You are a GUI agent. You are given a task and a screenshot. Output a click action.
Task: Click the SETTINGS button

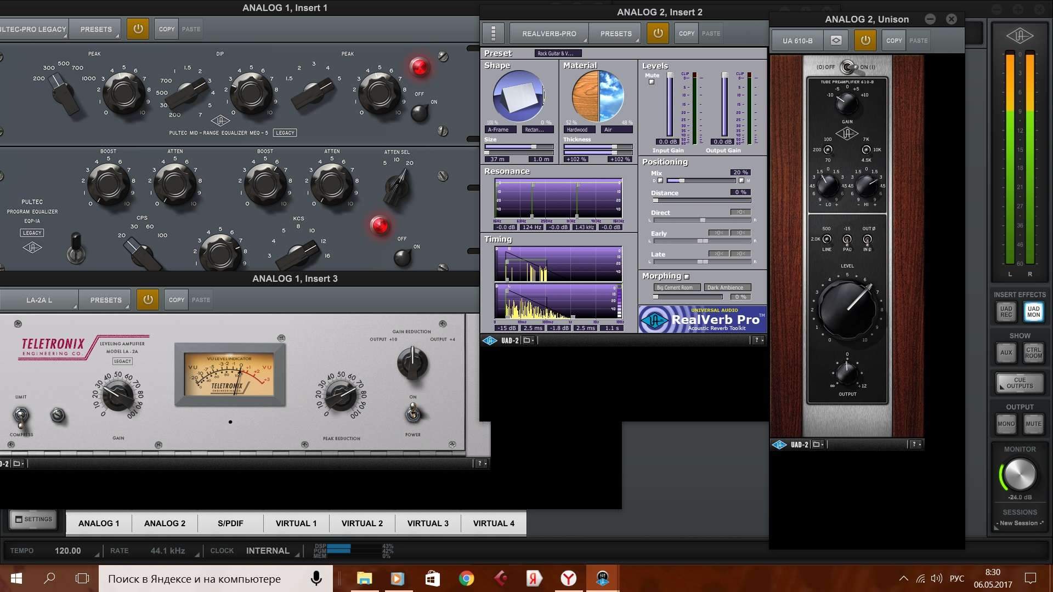[x=33, y=519]
